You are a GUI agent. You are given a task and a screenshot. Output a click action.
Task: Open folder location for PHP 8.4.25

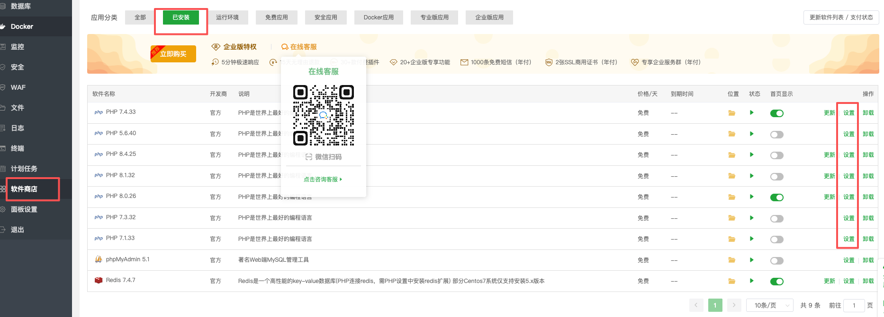pyautogui.click(x=732, y=155)
